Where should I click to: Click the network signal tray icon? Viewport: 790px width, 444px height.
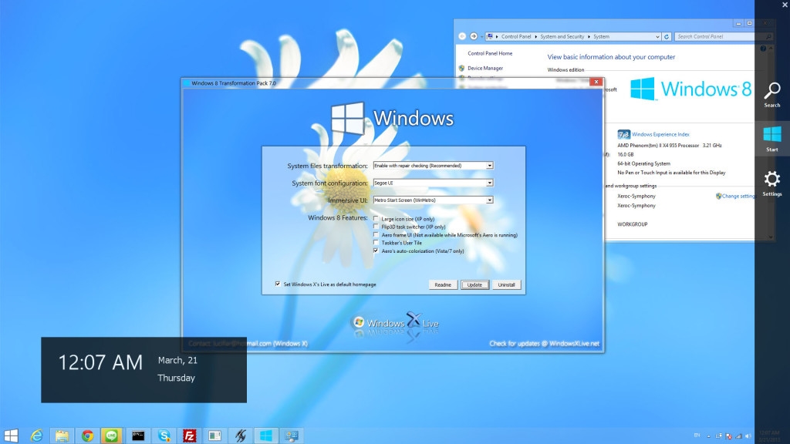(738, 436)
